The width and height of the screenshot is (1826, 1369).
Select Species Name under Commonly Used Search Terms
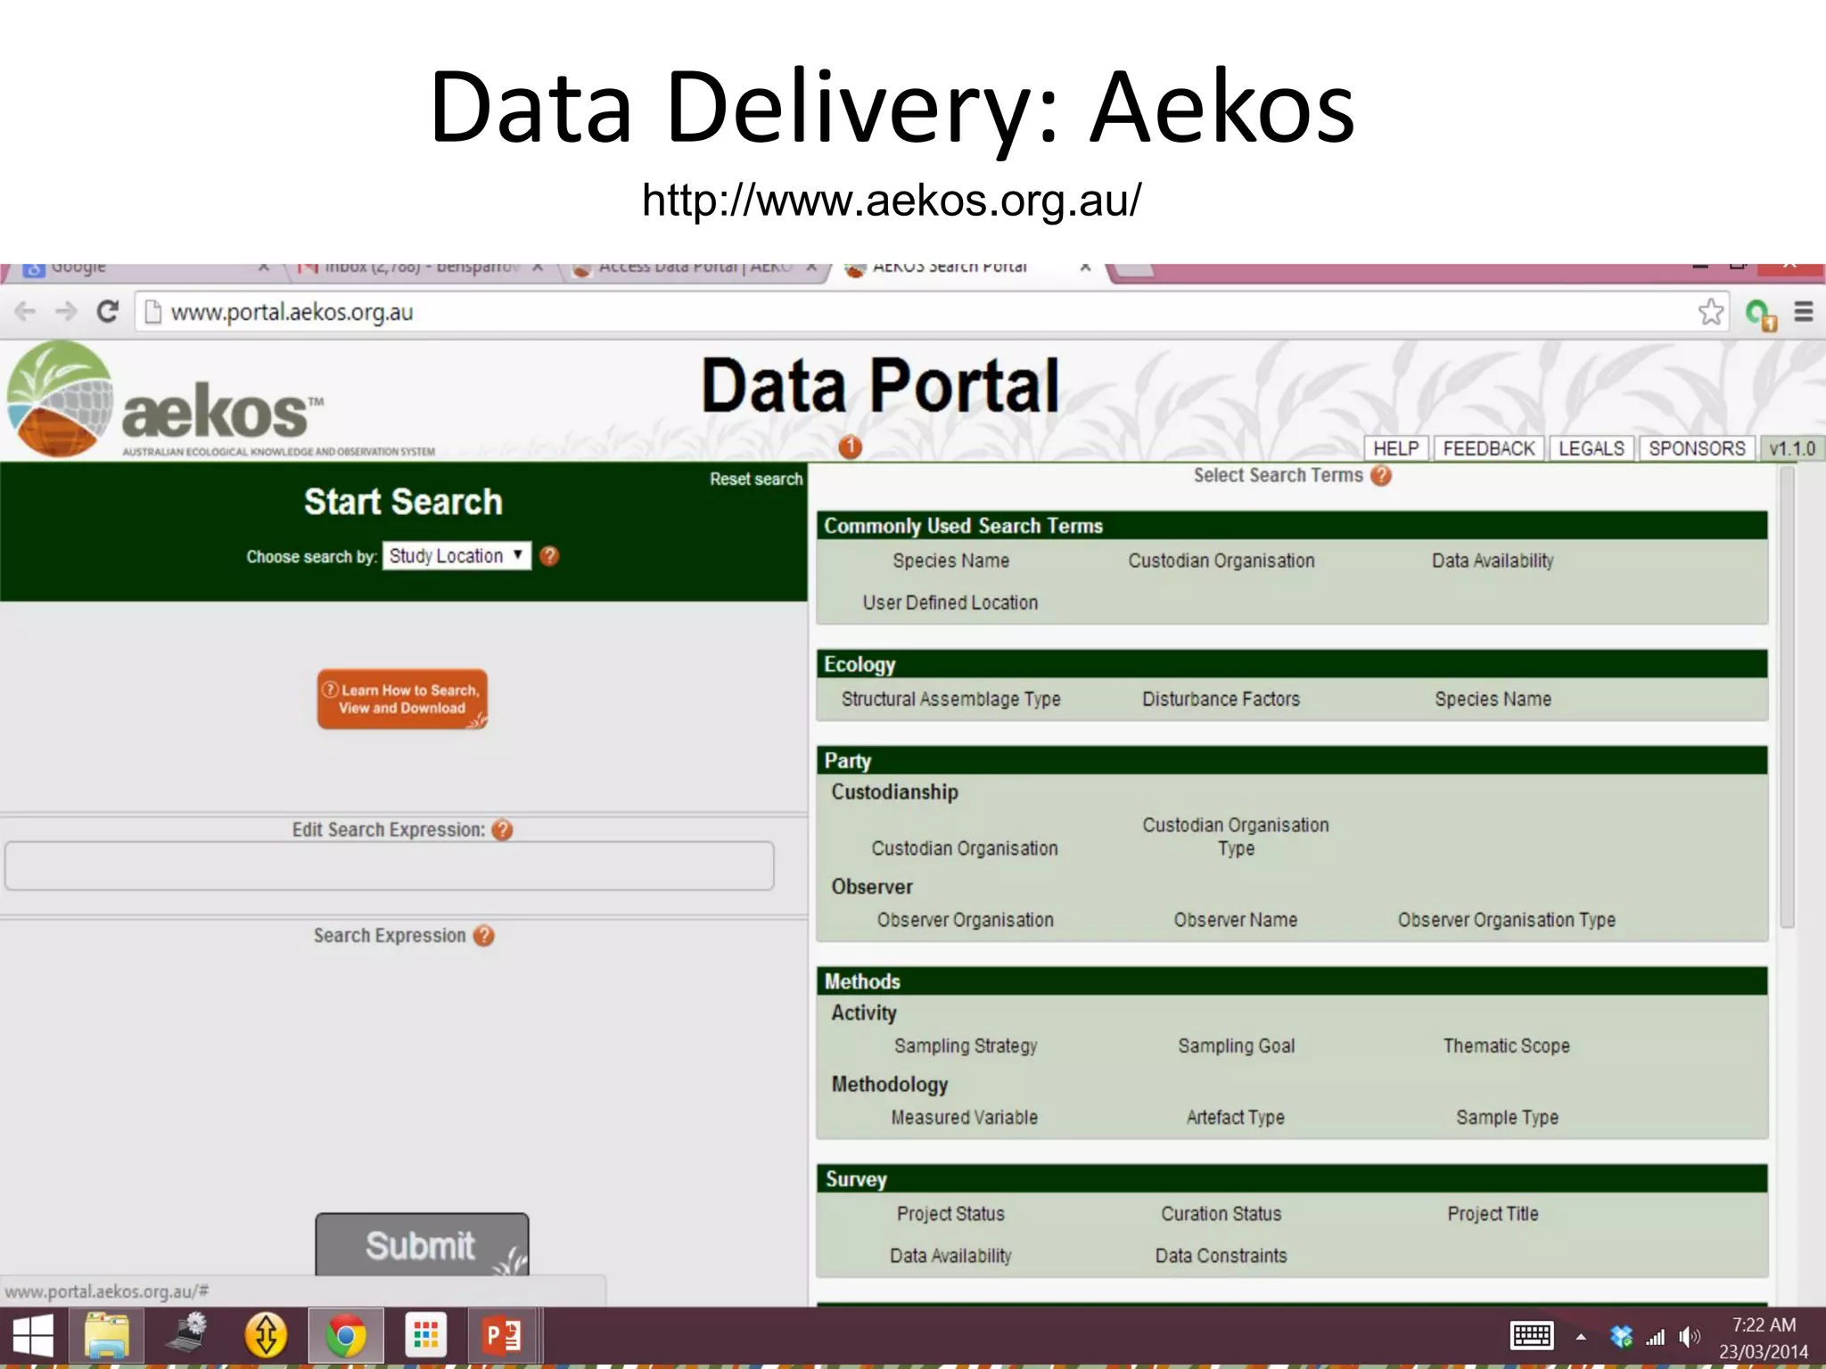(x=951, y=561)
